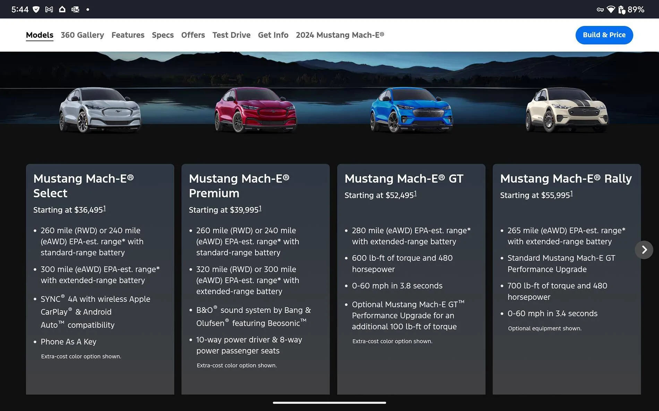Click the 'Optional equipment shown.' note
Viewport: 659px width, 411px height.
(x=545, y=328)
